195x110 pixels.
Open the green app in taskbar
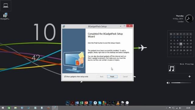tap(9, 108)
